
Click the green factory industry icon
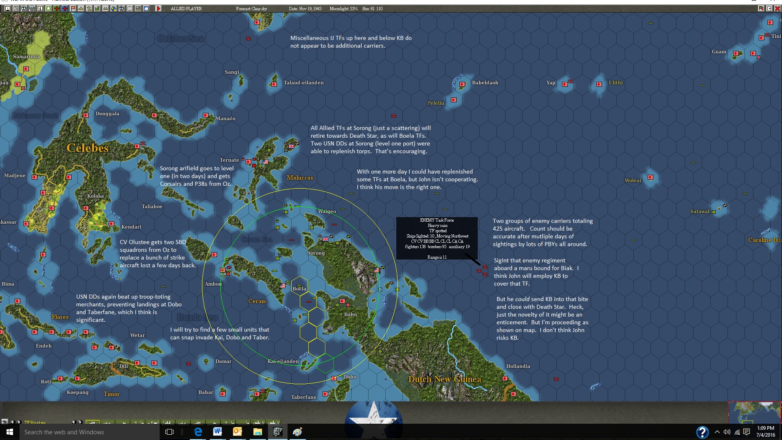tap(97, 9)
